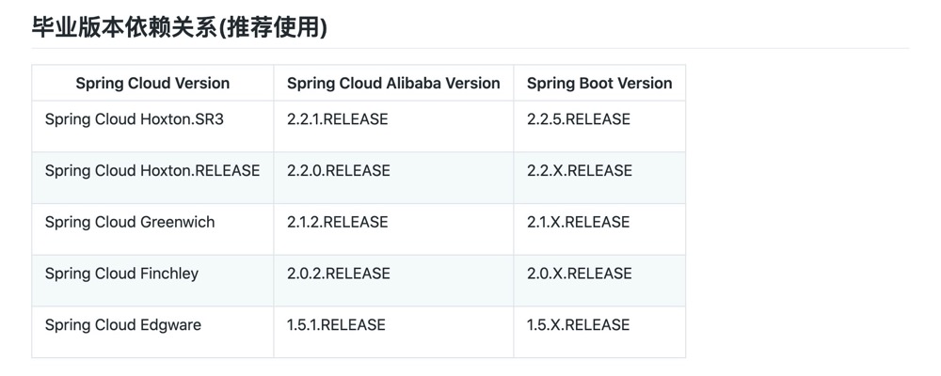Click the 毕业版本依赖关系 section heading
Screen dimensions: 941x376
coord(122,27)
